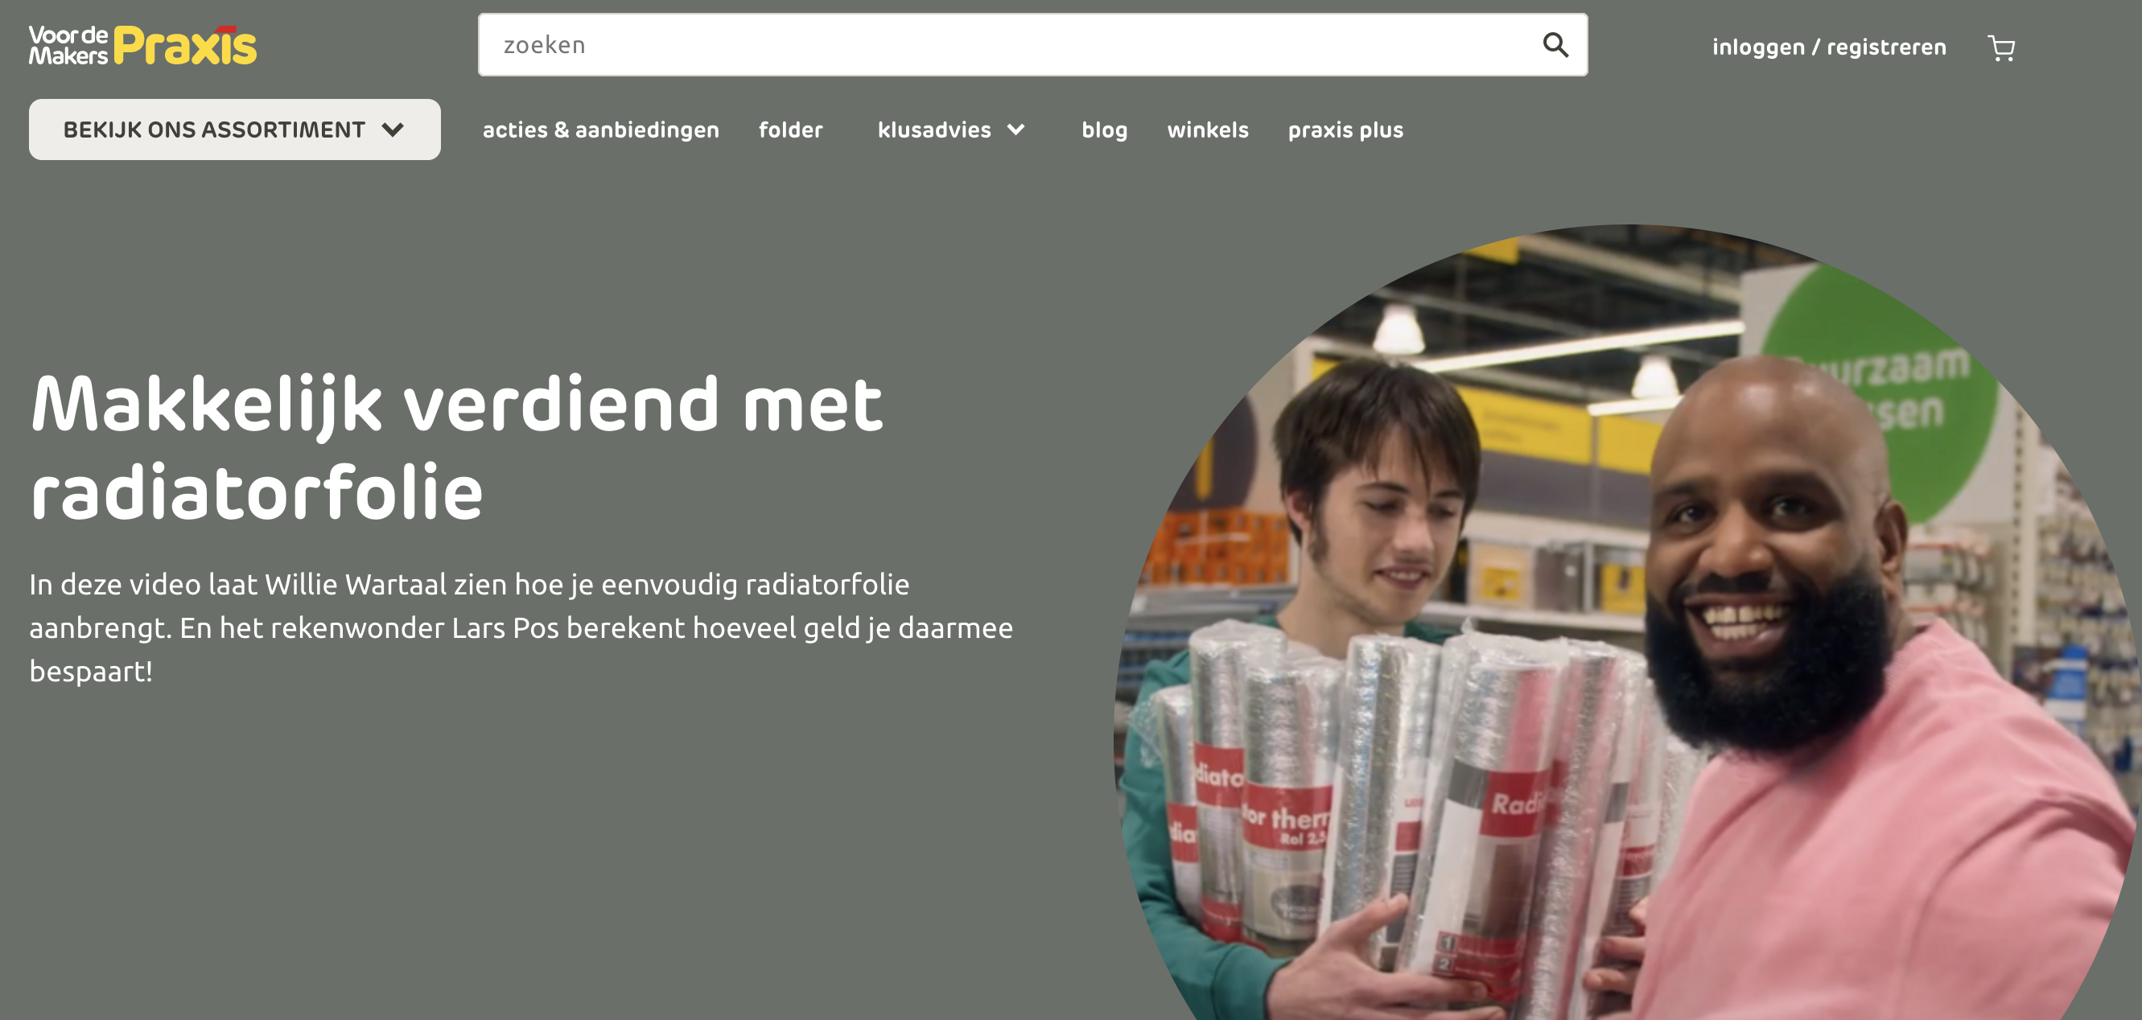This screenshot has width=2142, height=1020.
Task: Open the shopping cart icon
Action: point(2000,47)
